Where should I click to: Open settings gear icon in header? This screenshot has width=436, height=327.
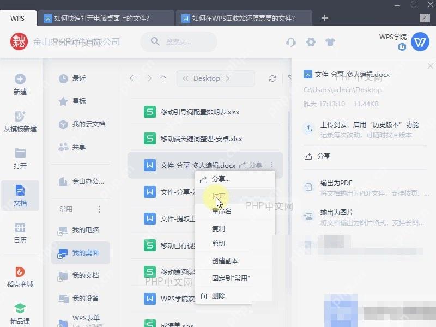click(x=311, y=42)
